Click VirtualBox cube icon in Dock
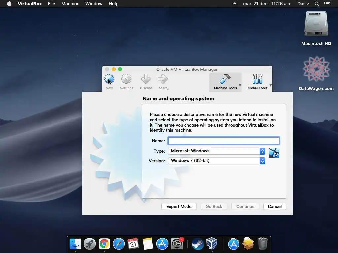Screen dimensions: 338x253 (x=212, y=243)
